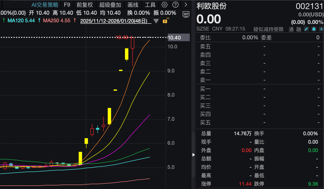Expand the date range dropdown triangle
Image resolution: width=324 pixels, height=189 pixels.
(156, 21)
